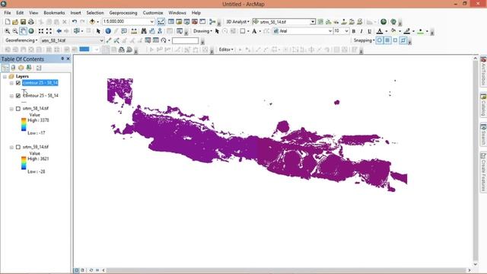Image resolution: width=487 pixels, height=274 pixels.
Task: Switch to List By Source view
Action: tap(13, 68)
